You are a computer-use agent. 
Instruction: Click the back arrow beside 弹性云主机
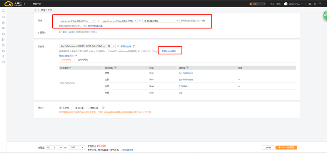click(x=35, y=10)
